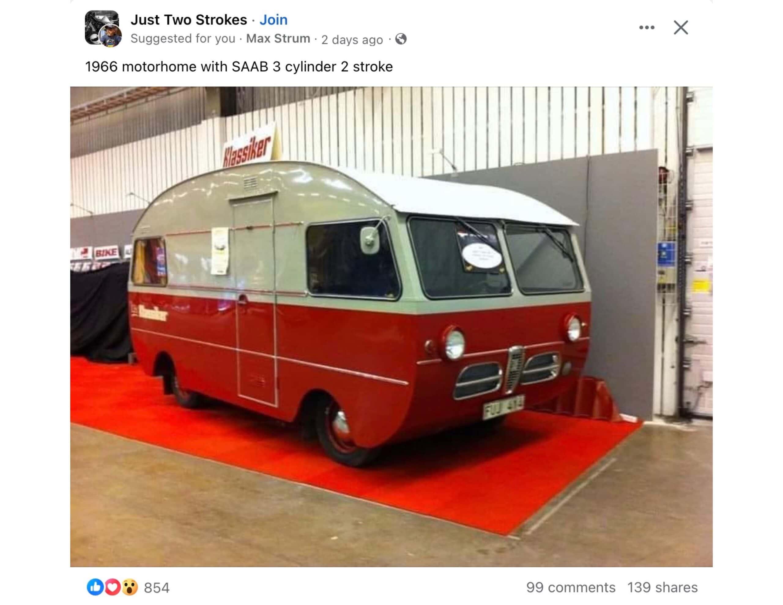Click the Suggested for you label
This screenshot has width=783, height=605.
coord(183,38)
